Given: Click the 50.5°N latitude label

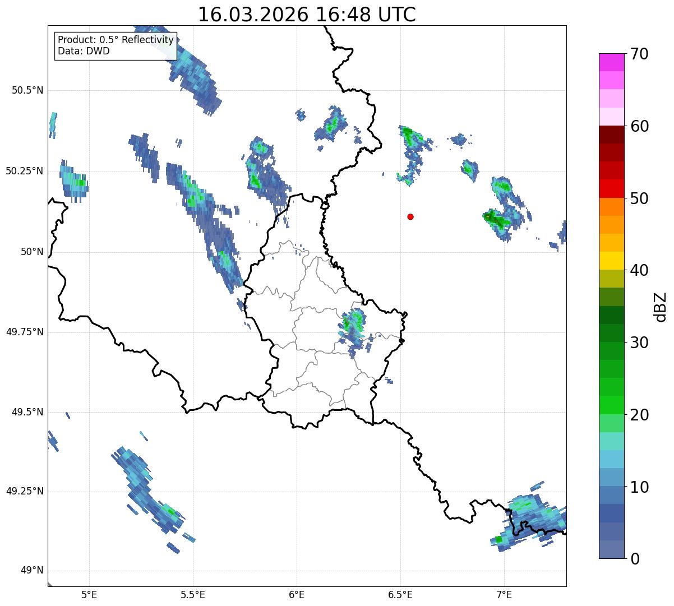Looking at the screenshot, I should click(27, 90).
